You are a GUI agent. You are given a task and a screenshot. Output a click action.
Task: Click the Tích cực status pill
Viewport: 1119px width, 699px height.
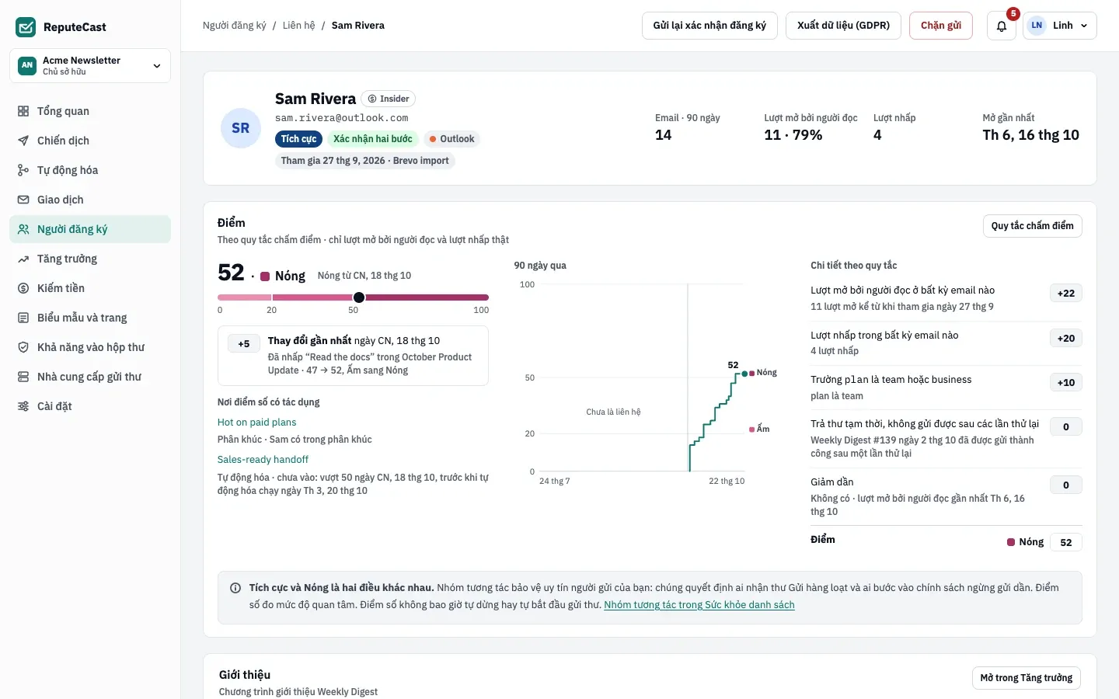299,139
